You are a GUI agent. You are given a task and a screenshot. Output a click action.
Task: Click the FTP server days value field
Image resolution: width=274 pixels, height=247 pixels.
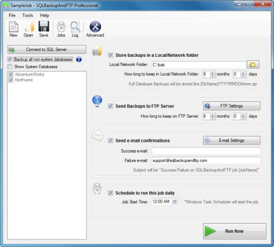tap(237, 116)
